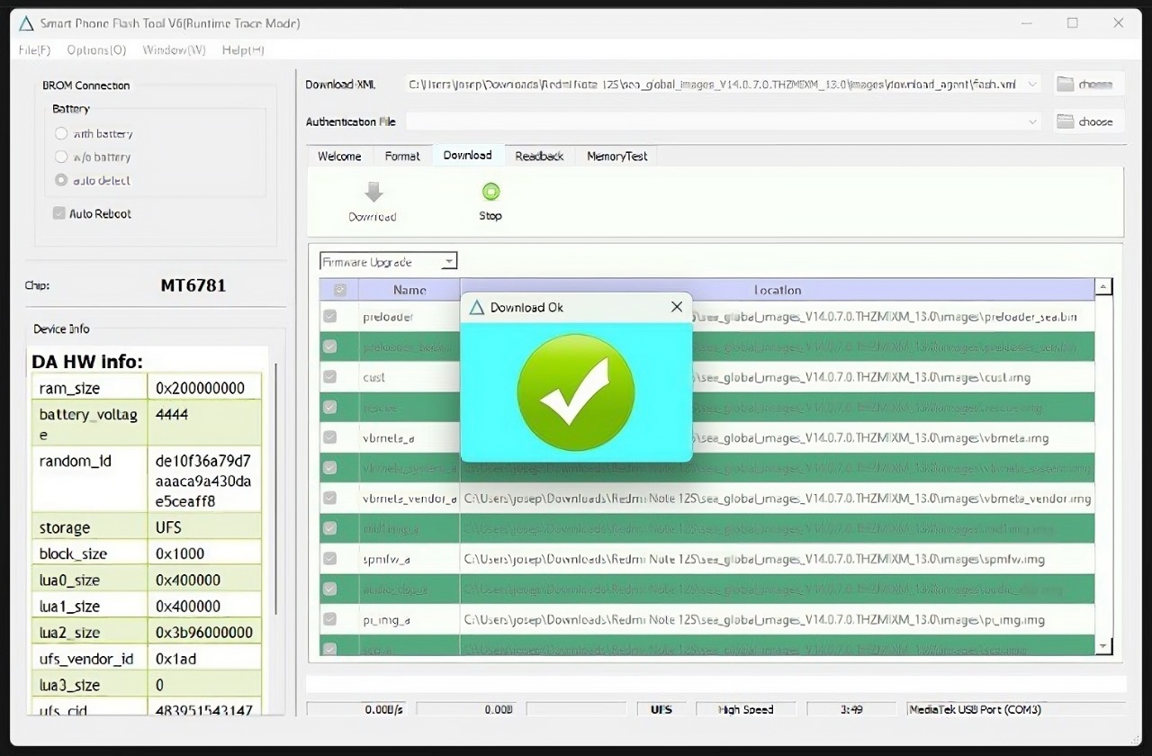Toggle the Auto Reboot checkbox
The image size is (1152, 756).
click(x=59, y=213)
